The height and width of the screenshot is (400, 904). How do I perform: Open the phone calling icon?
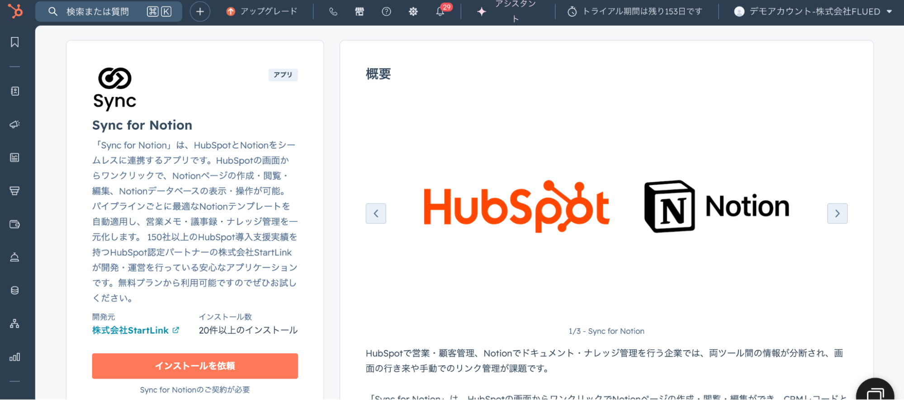tap(333, 11)
